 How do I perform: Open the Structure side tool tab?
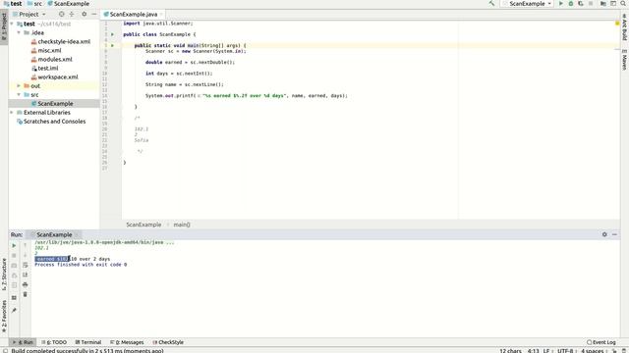[4, 275]
